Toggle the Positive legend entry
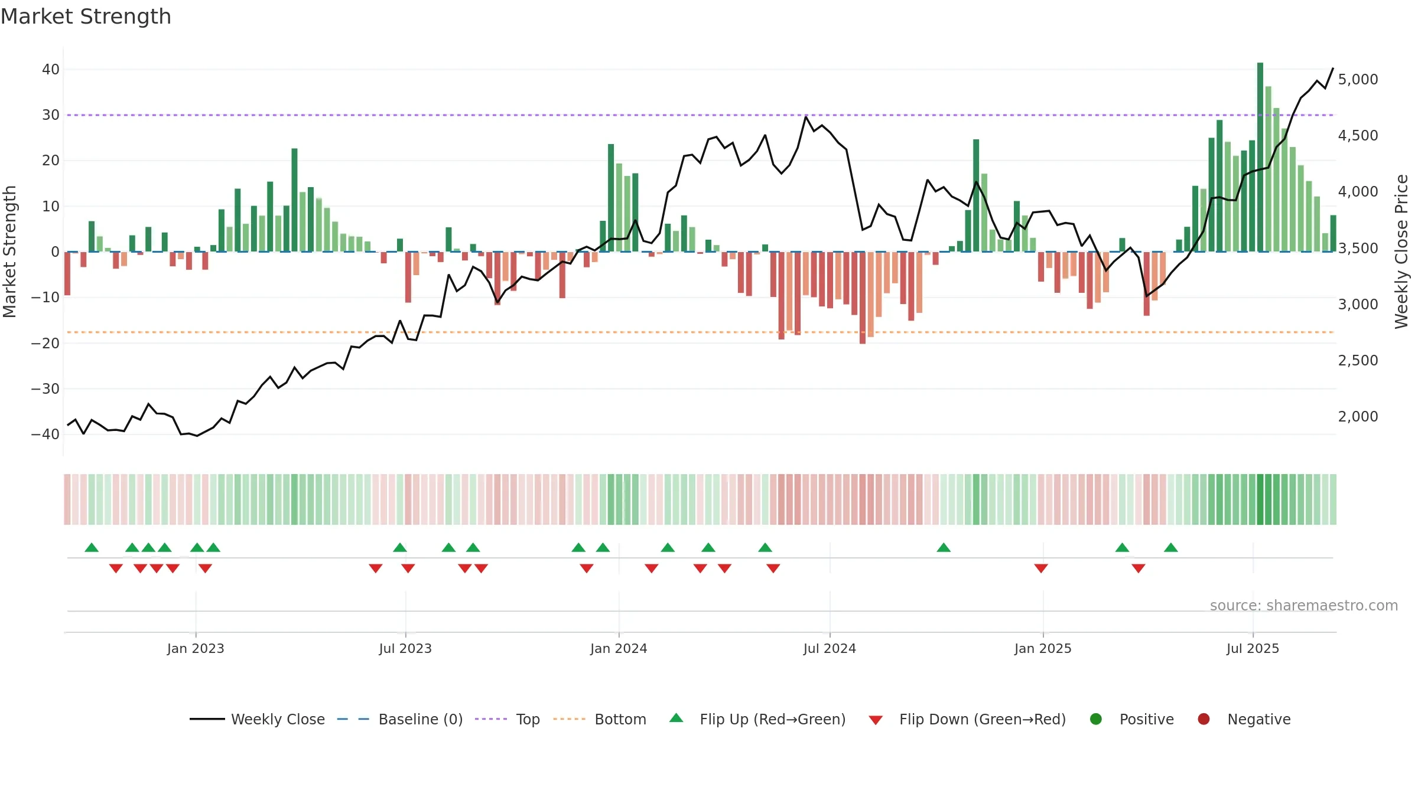This screenshot has width=1418, height=797. [x=1131, y=719]
